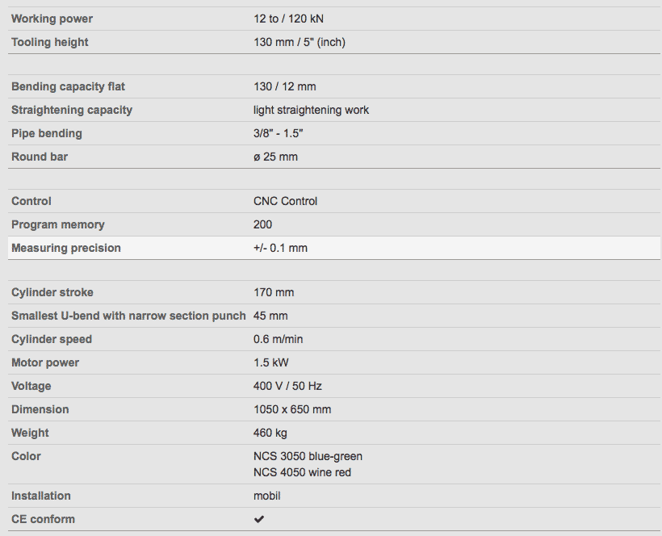Select the Program memory label

(58, 224)
